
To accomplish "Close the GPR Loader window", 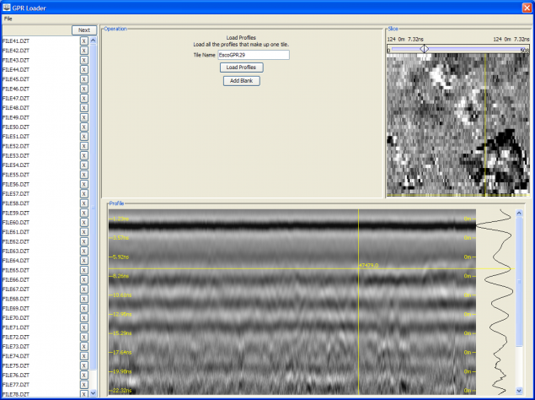I will pos(526,6).
